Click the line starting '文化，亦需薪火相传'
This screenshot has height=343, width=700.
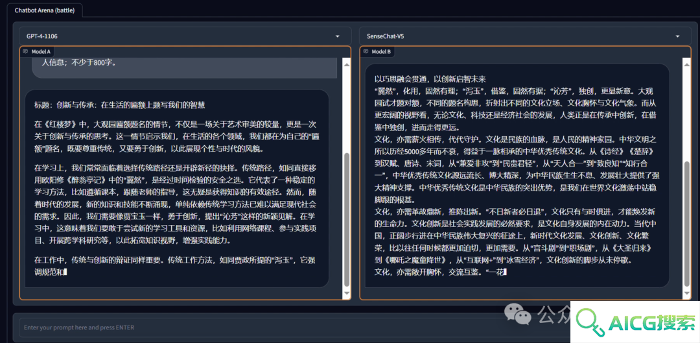click(x=516, y=169)
